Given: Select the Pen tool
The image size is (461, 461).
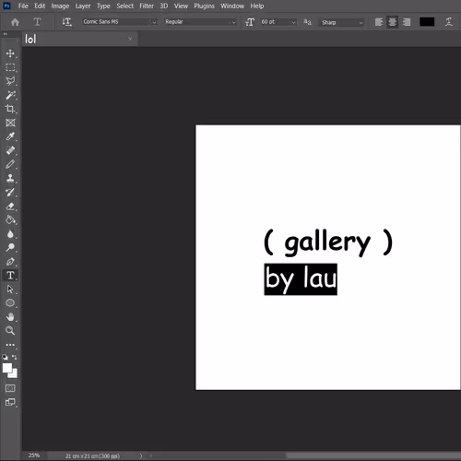Looking at the screenshot, I should [x=10, y=262].
